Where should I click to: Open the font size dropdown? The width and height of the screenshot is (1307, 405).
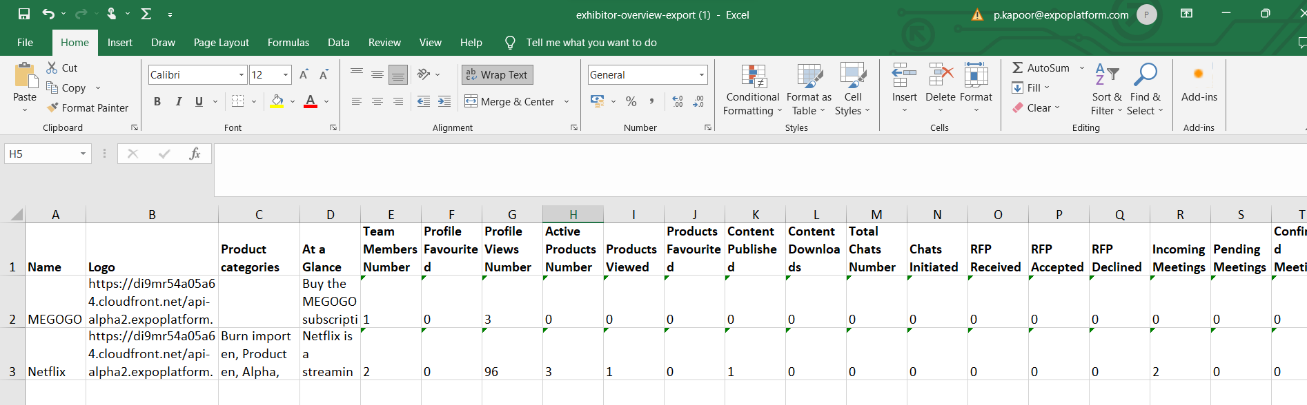286,74
